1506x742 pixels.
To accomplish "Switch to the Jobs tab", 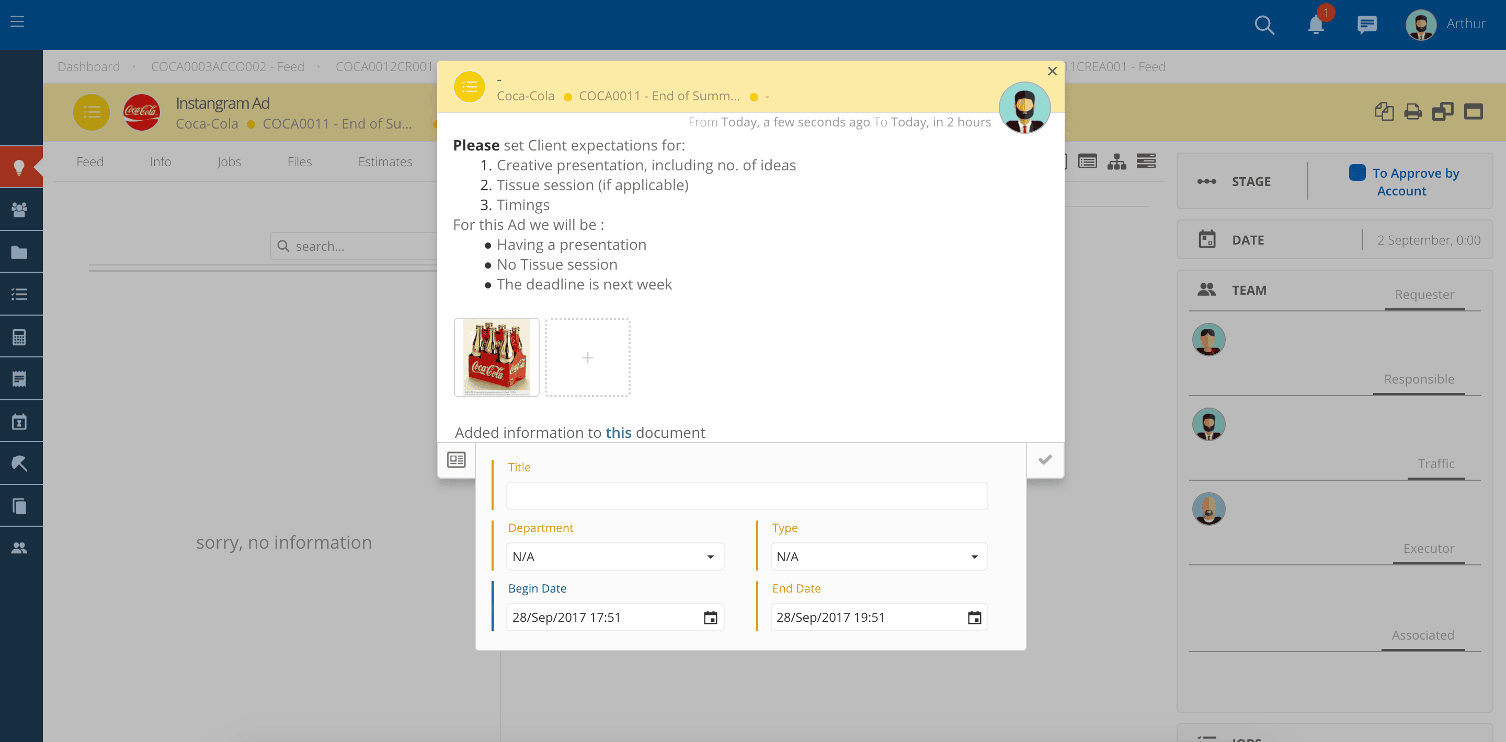I will click(229, 162).
